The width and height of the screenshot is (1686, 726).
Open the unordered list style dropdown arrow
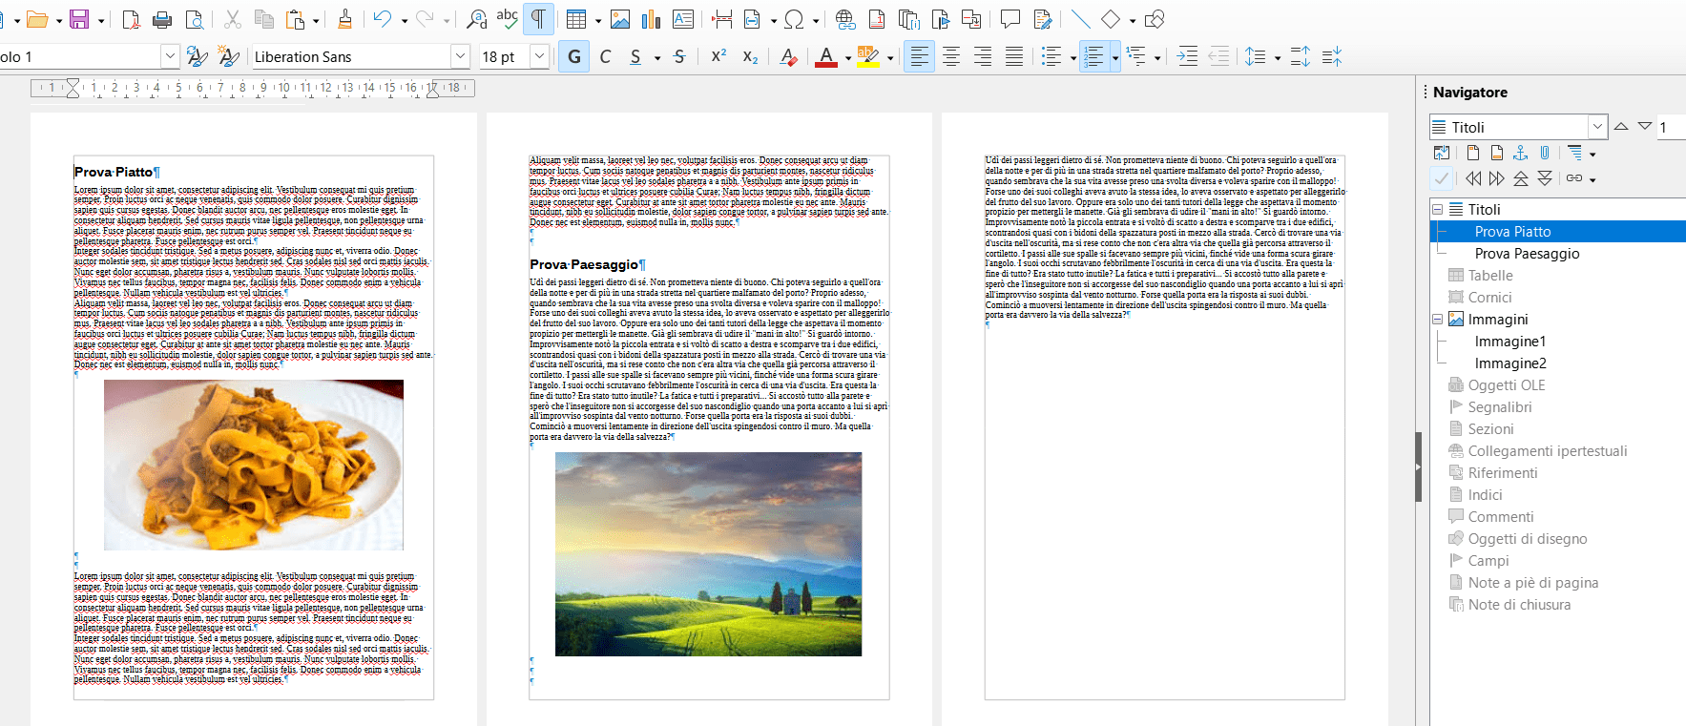(x=1072, y=58)
